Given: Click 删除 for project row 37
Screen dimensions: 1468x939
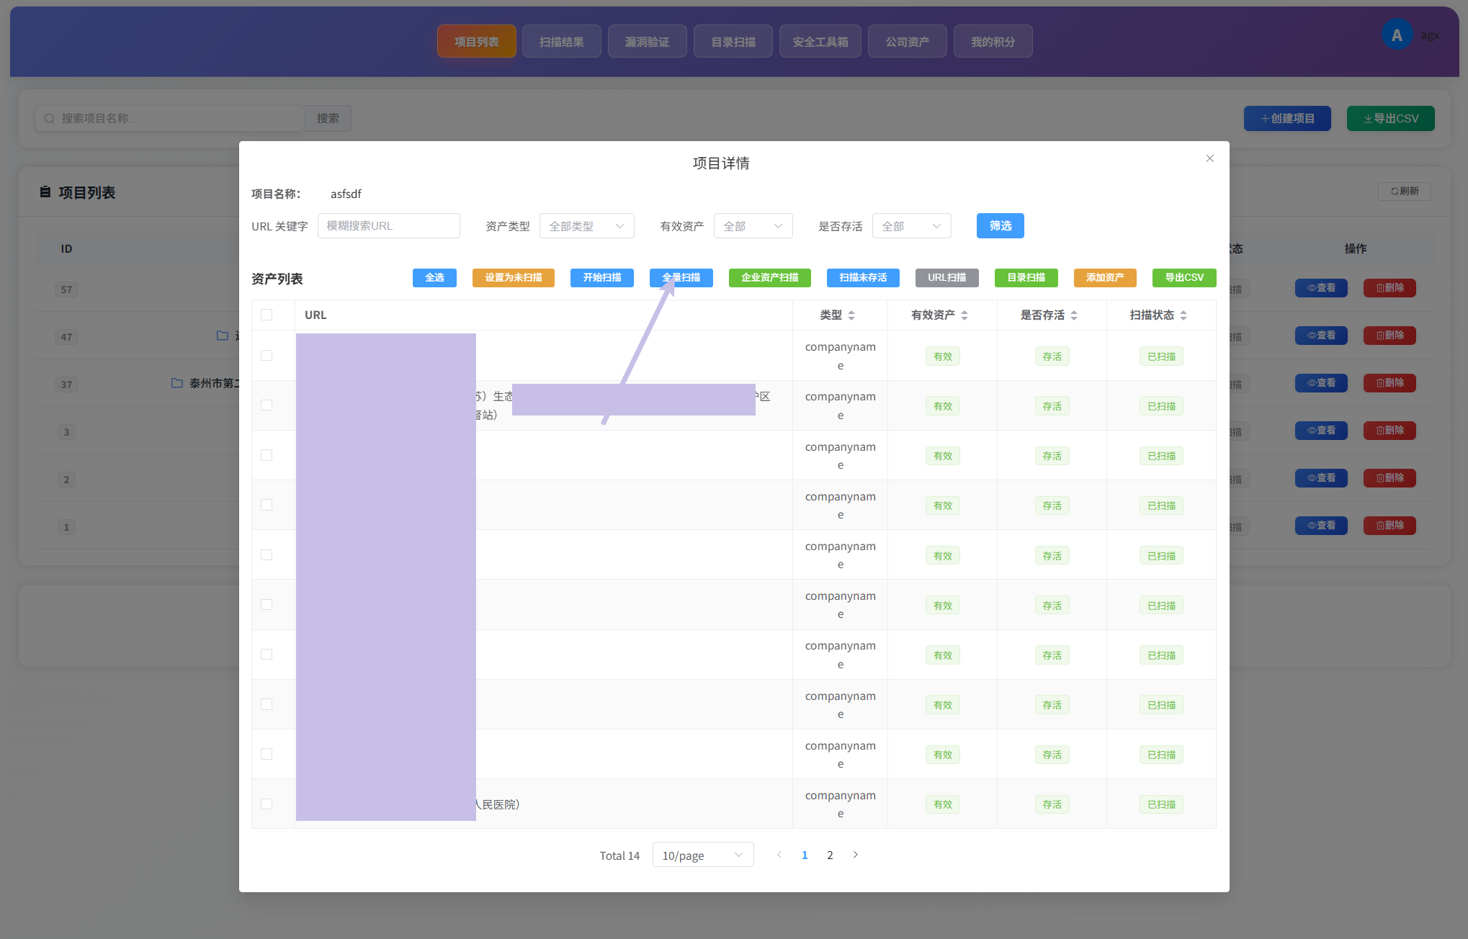Looking at the screenshot, I should pyautogui.click(x=1389, y=383).
